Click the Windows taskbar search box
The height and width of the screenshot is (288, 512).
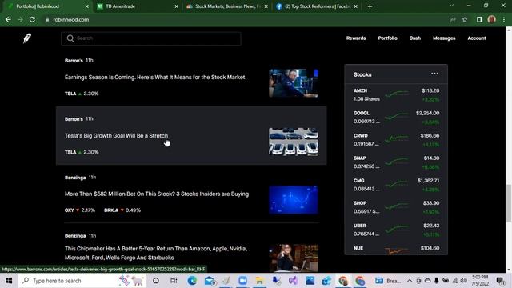tap(83, 281)
